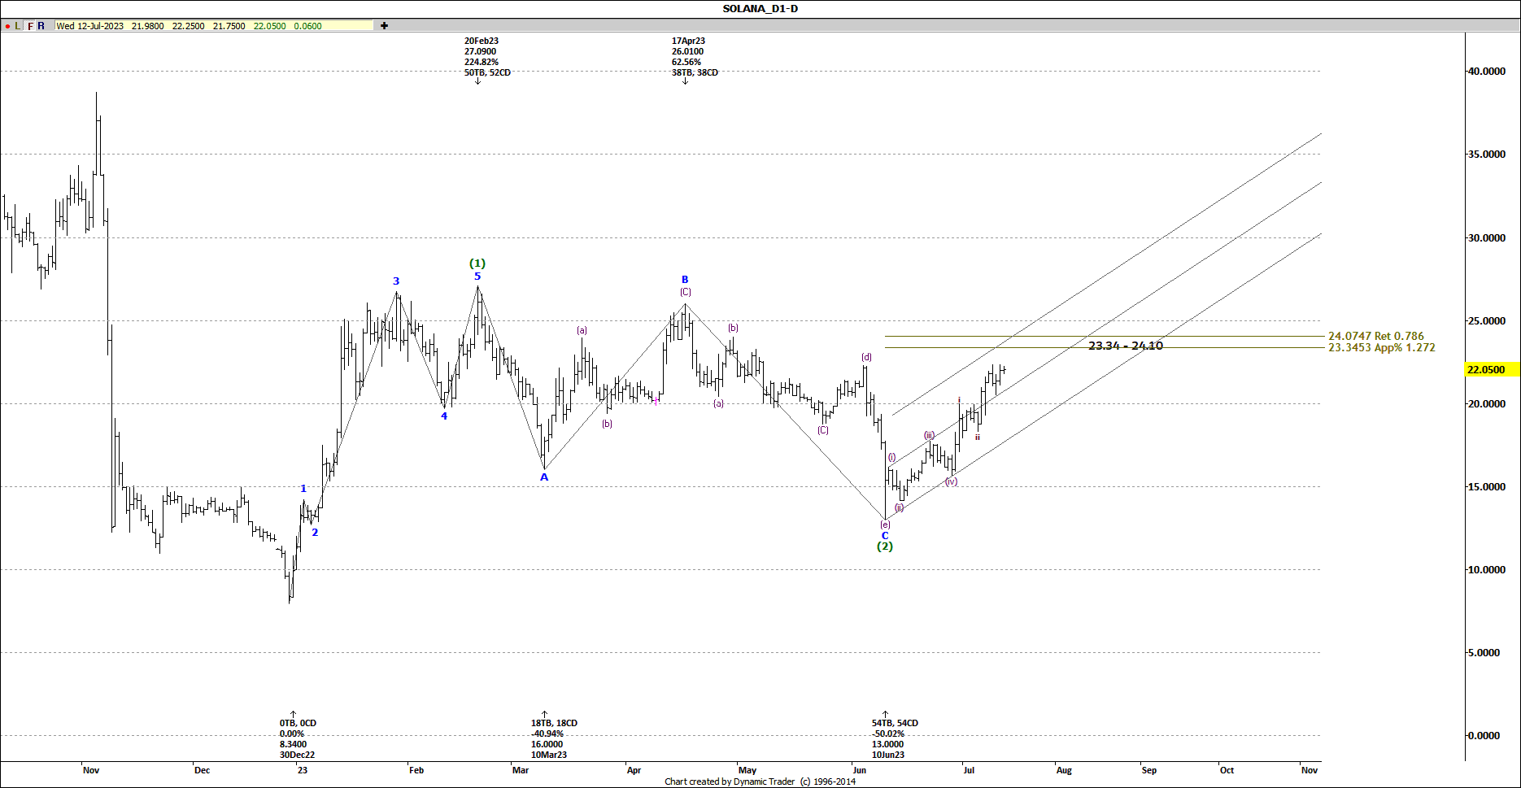Screen dimensions: 1521x788
Task: Click the 40.0000 price axis label
Action: (x=1486, y=72)
